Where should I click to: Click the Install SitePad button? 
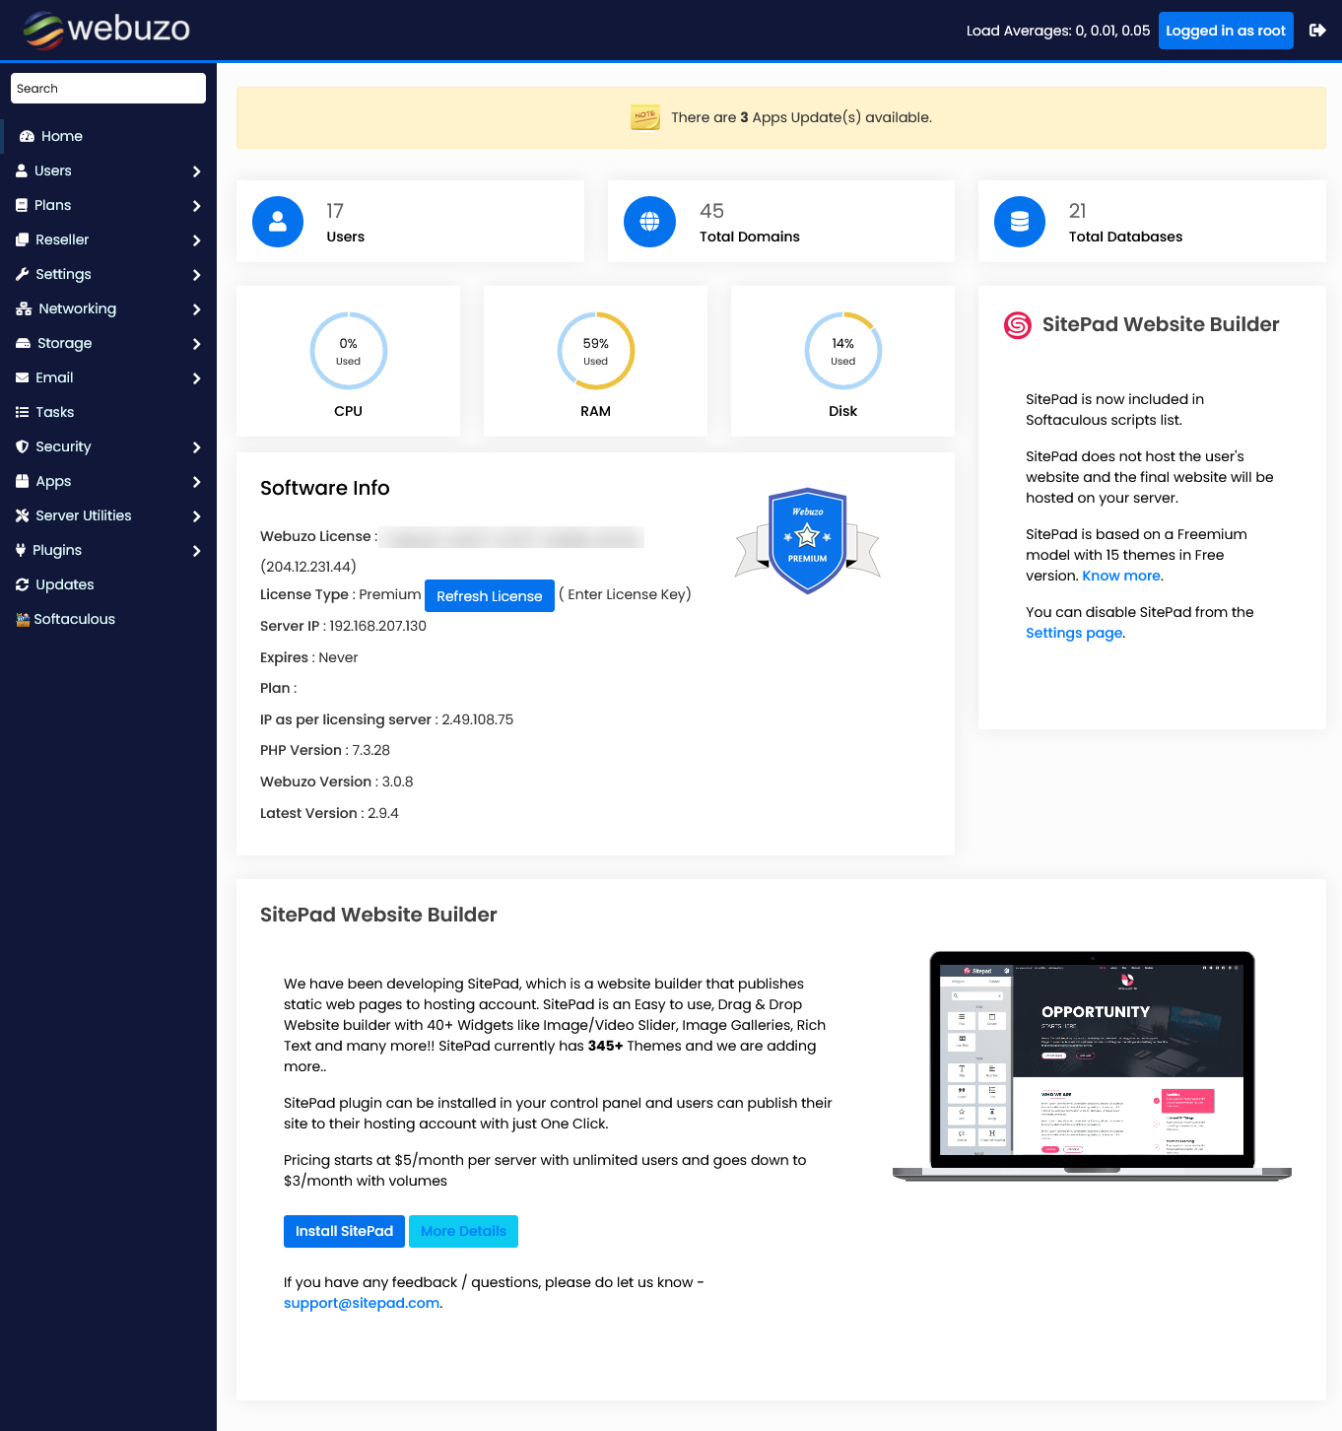[344, 1231]
